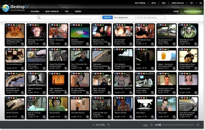
Task: Click the email envelope icon on Ethan's Turducken Song
Action: coord(57,25)
